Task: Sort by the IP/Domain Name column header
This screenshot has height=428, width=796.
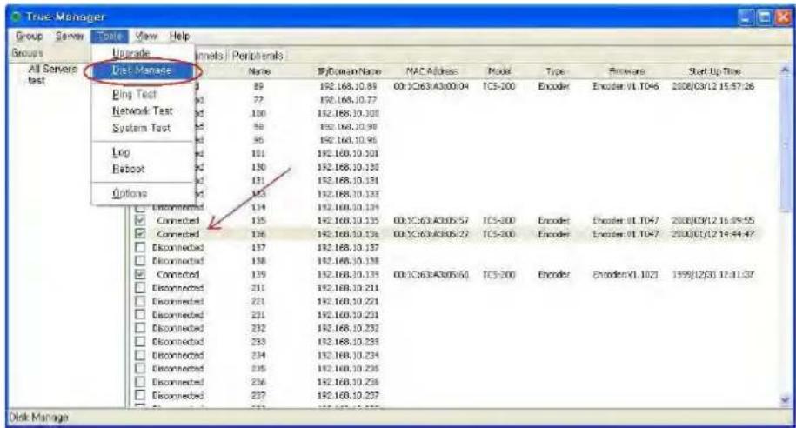Action: coord(349,71)
